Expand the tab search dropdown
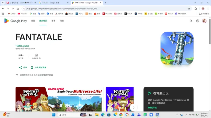The height and width of the screenshot is (118, 211). (x=3, y=3)
